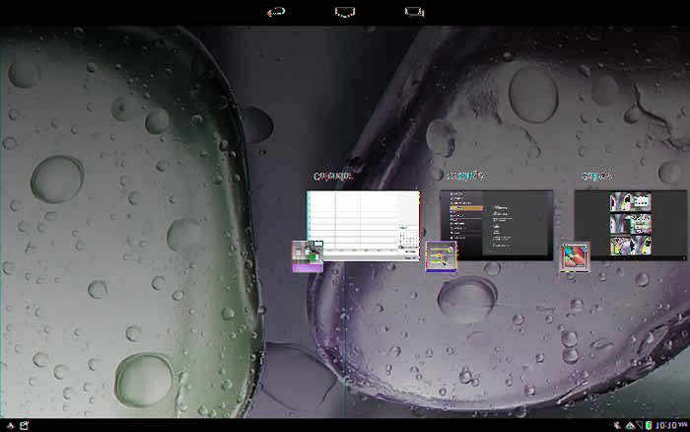Viewport: 690px width, 432px height.
Task: Click the muted sound status icon
Action: click(617, 425)
